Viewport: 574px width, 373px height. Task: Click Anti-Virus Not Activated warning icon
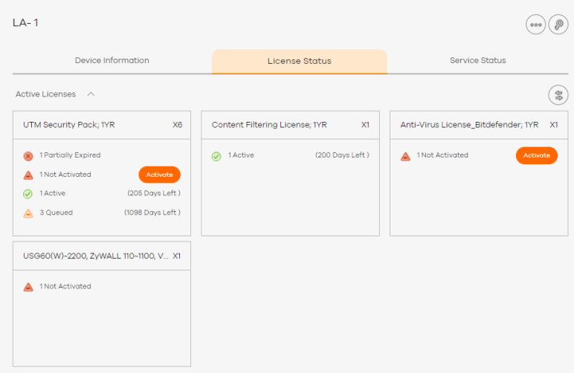click(x=405, y=157)
